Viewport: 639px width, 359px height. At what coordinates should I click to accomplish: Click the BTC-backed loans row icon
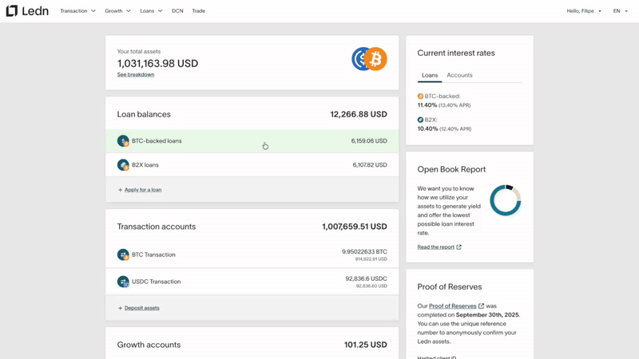(x=123, y=141)
